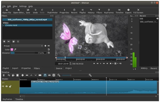This screenshot has height=102, width=160.
Task: Toggle lock on track V1
Action: pyautogui.click(x=10, y=86)
